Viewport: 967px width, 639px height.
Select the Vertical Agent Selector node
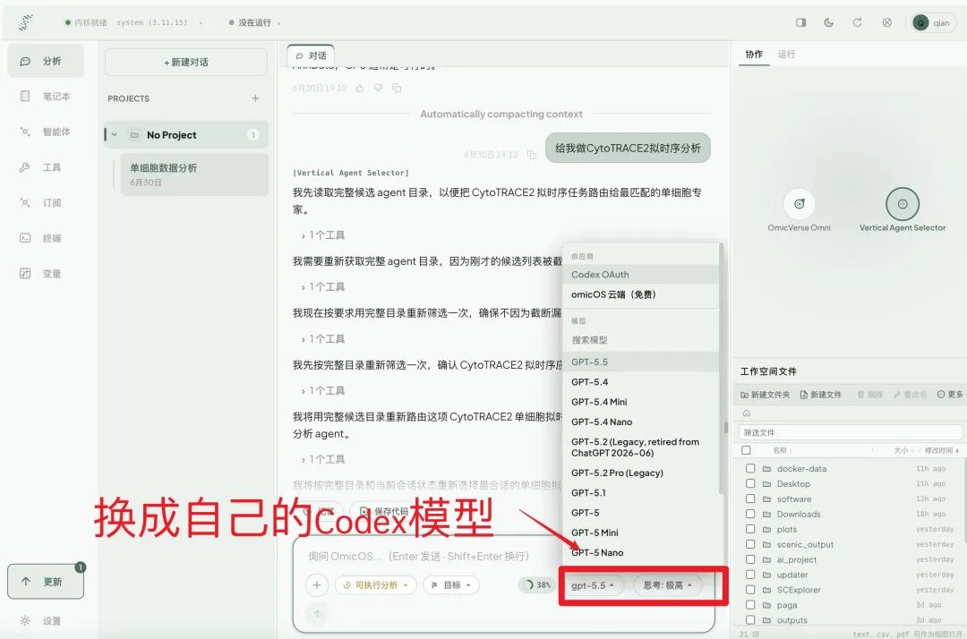click(x=903, y=204)
